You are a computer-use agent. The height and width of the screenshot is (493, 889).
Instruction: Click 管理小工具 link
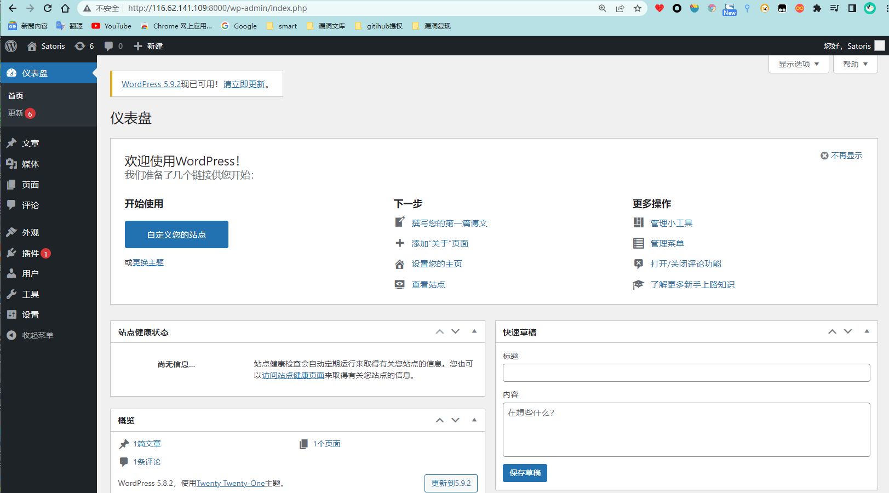672,223
